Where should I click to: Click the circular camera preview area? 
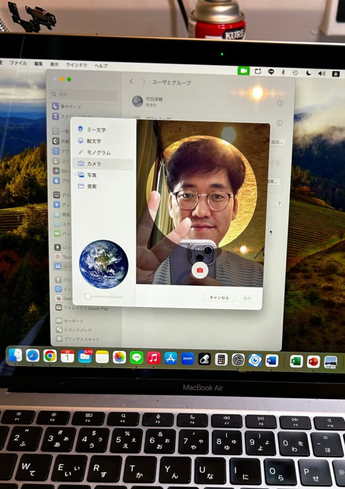tap(203, 192)
